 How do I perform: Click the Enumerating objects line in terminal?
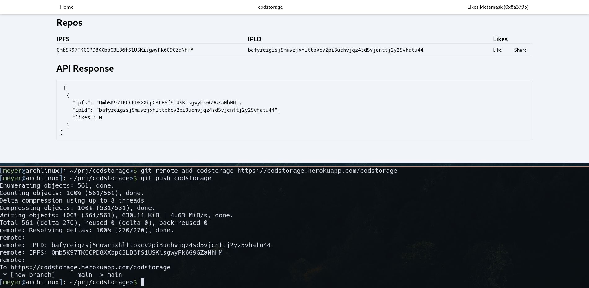coord(57,186)
